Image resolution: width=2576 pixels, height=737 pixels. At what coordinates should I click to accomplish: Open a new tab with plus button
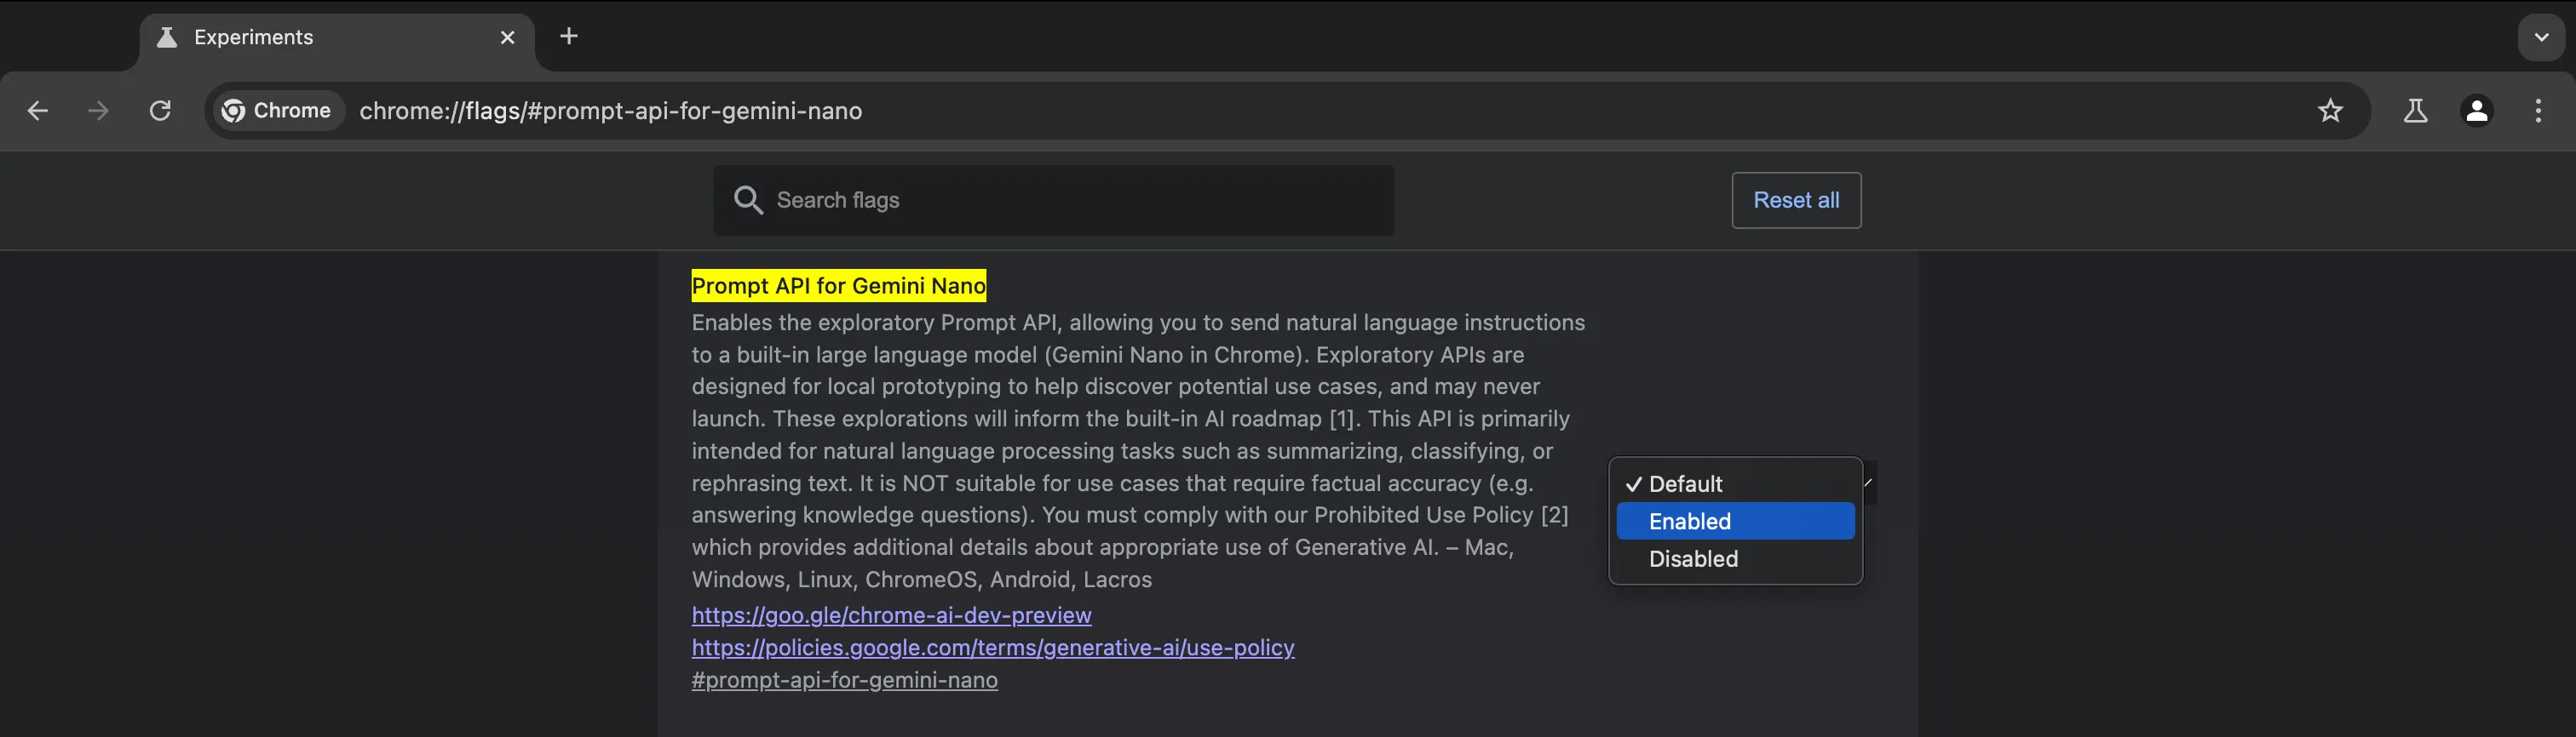569,36
